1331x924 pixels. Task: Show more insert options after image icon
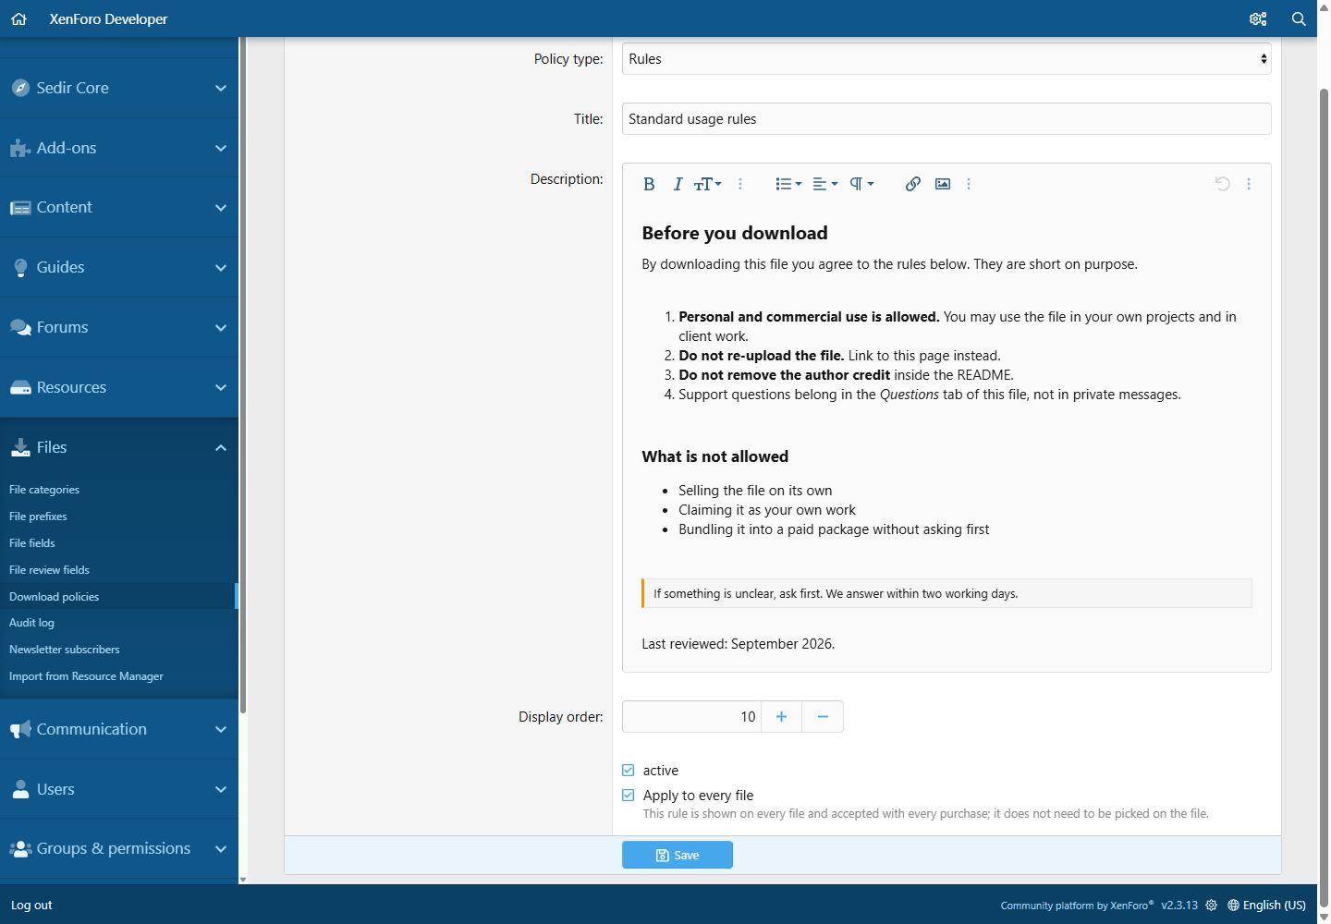point(969,184)
